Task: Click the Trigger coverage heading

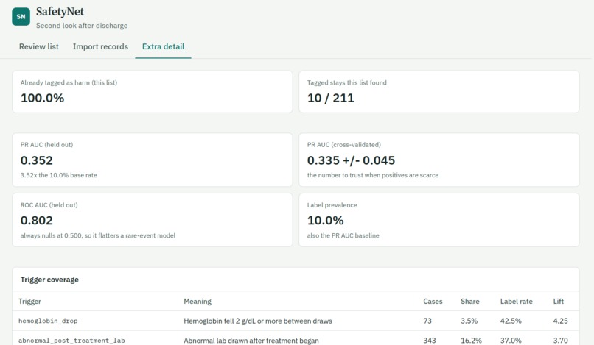Action: (x=49, y=280)
